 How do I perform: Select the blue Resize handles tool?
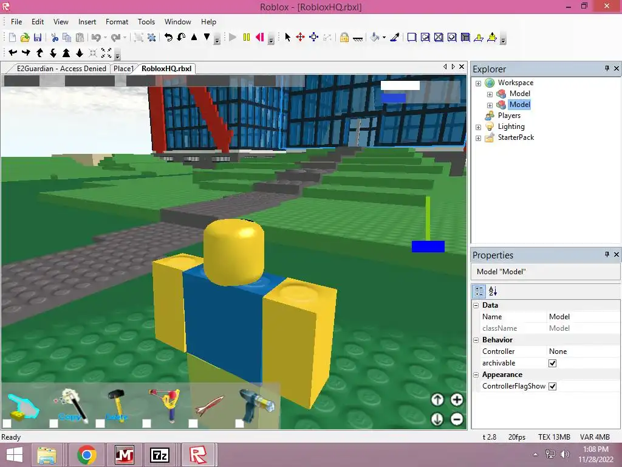(314, 37)
